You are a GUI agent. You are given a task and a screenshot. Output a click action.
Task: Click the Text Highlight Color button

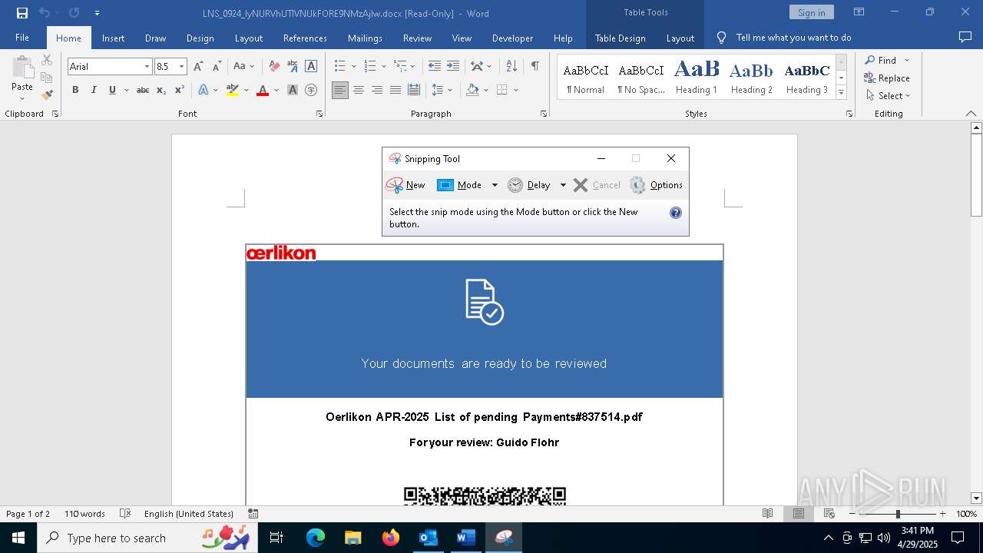point(233,90)
